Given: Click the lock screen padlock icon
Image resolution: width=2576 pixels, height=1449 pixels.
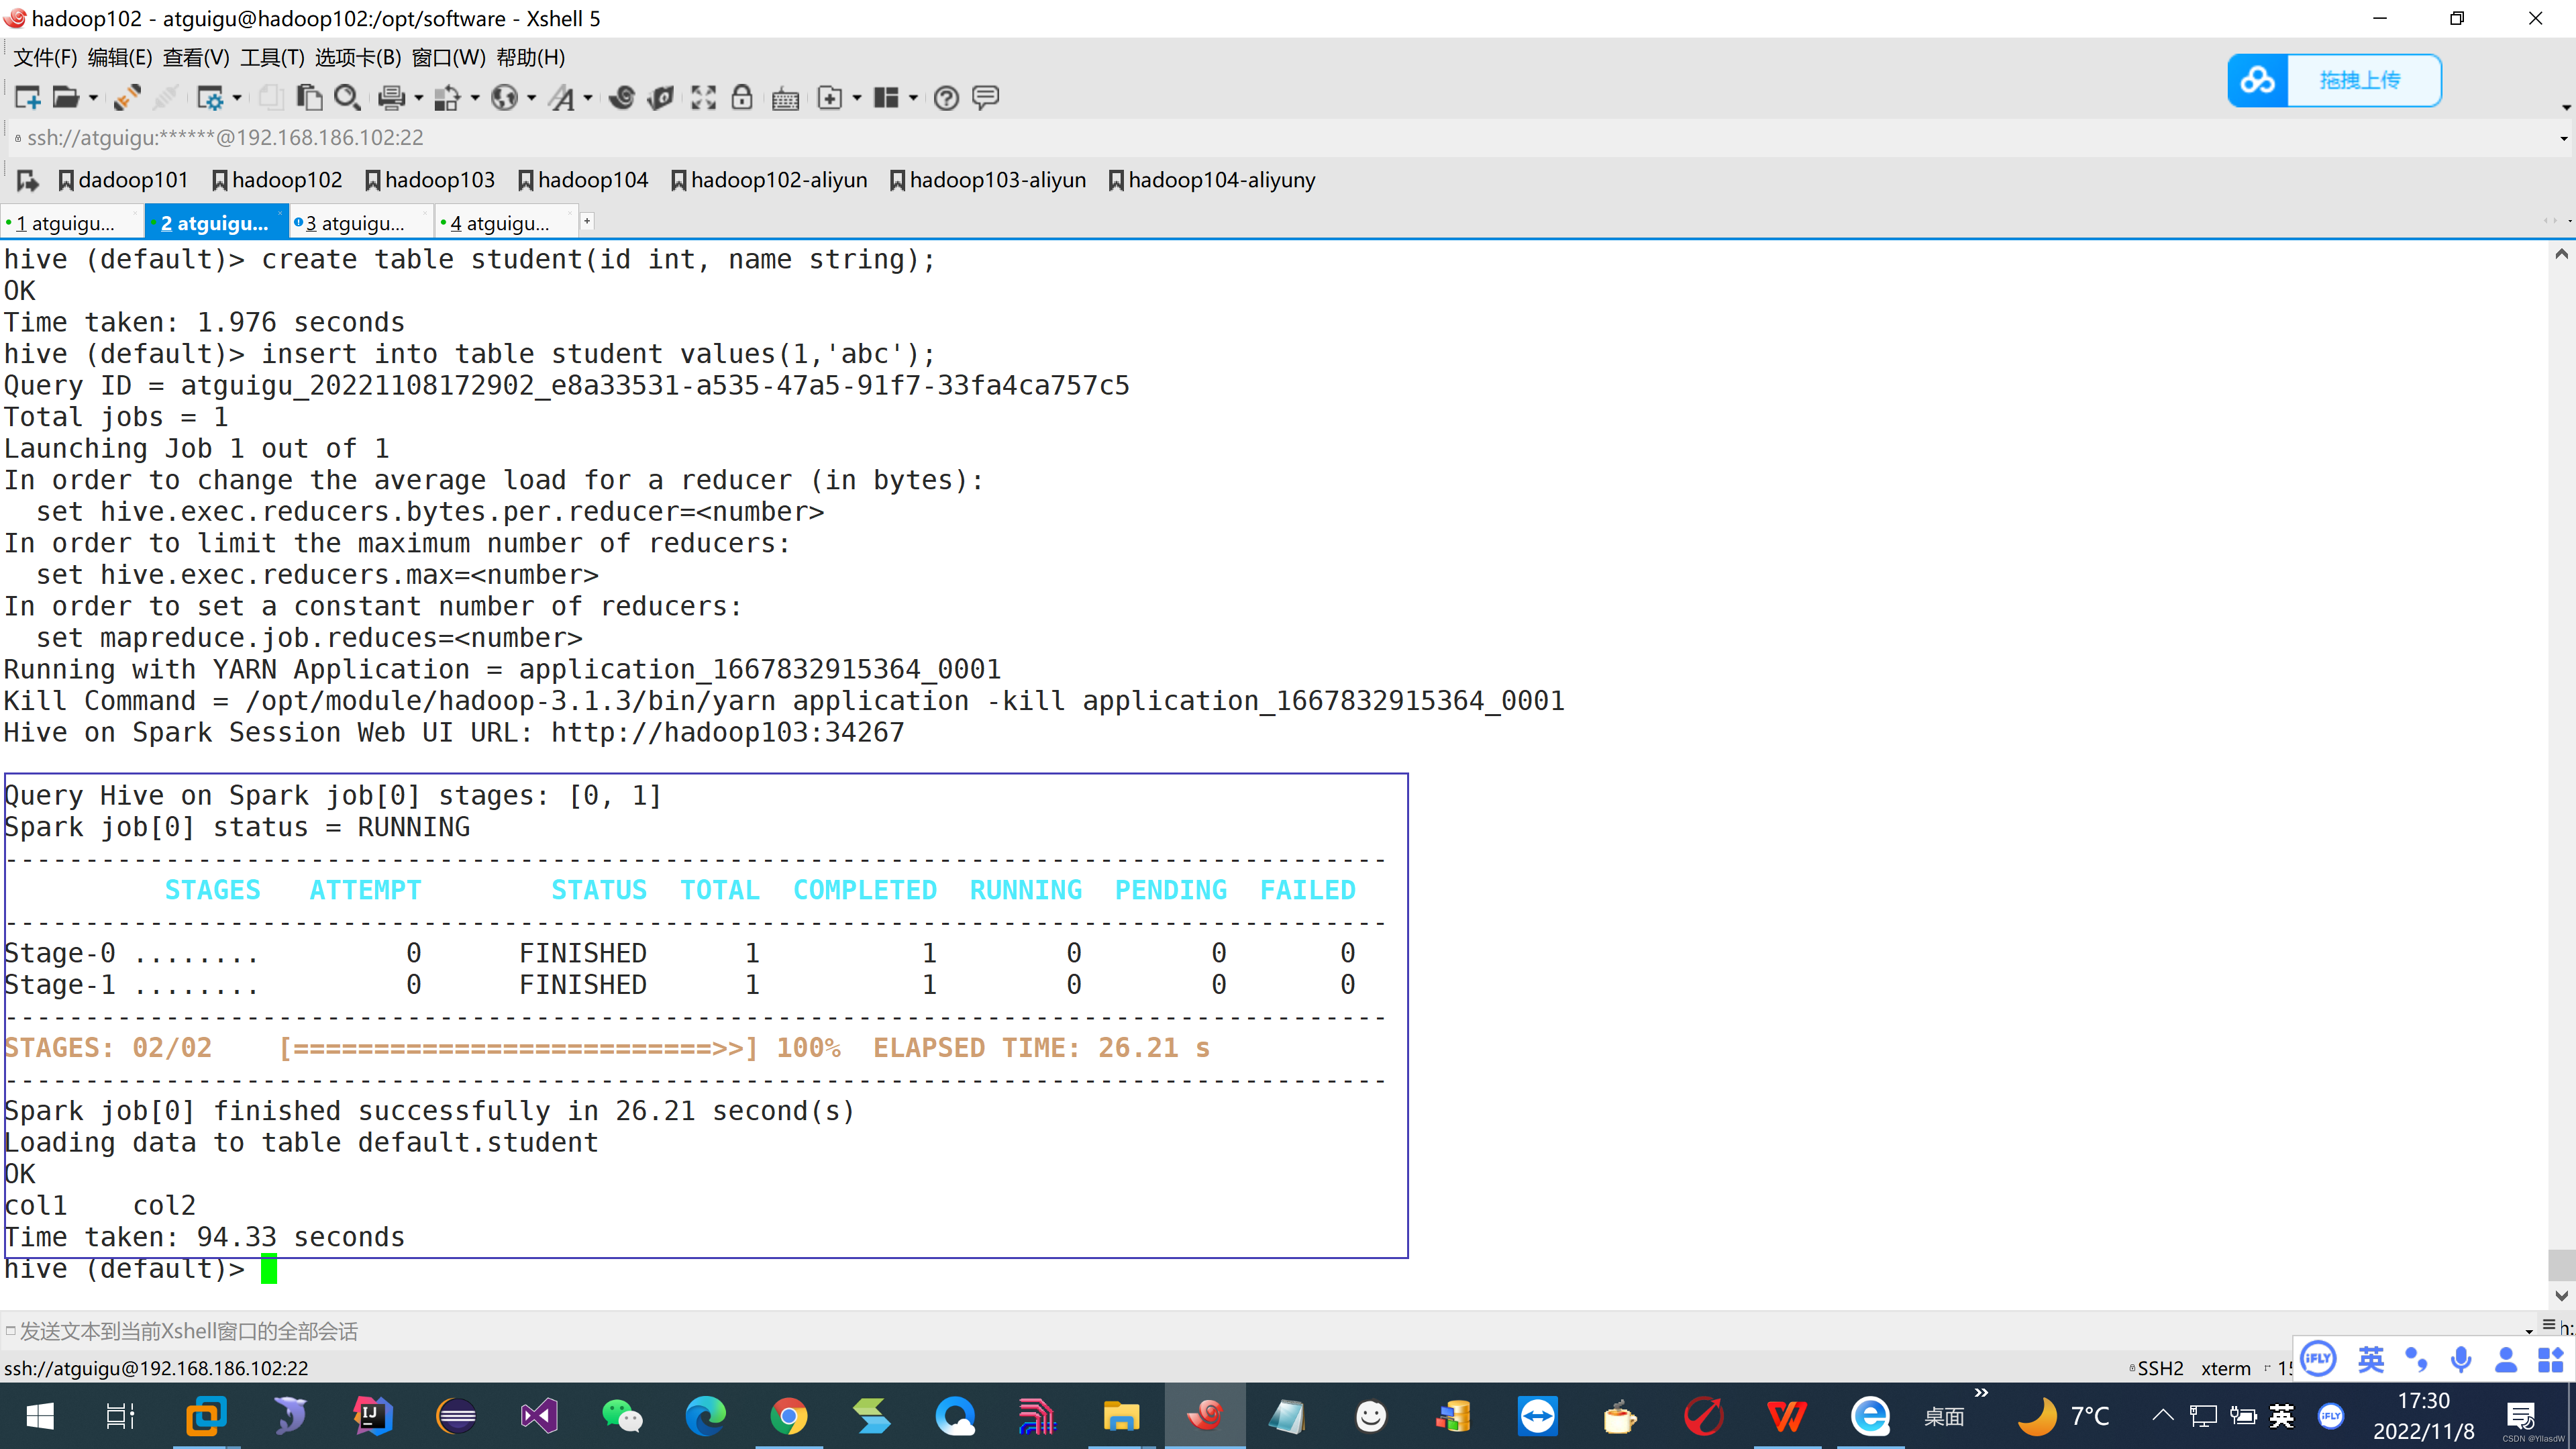Looking at the screenshot, I should (x=742, y=97).
